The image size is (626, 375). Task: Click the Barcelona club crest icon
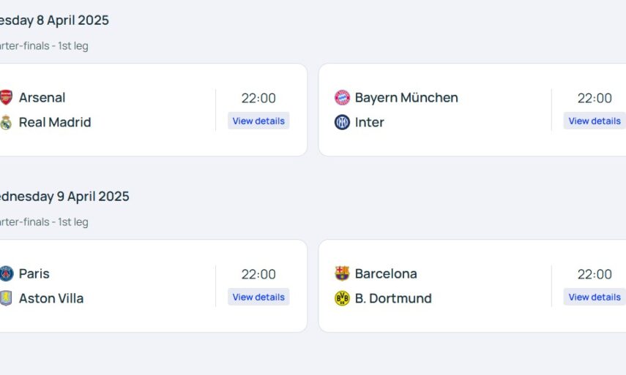pyautogui.click(x=342, y=273)
